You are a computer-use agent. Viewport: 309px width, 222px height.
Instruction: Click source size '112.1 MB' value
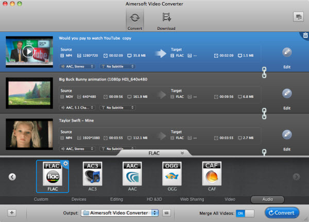pos(140,138)
